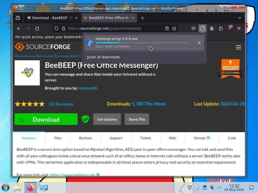Click the Communications breadcrumb link
258x193 pixels.
click(x=66, y=56)
